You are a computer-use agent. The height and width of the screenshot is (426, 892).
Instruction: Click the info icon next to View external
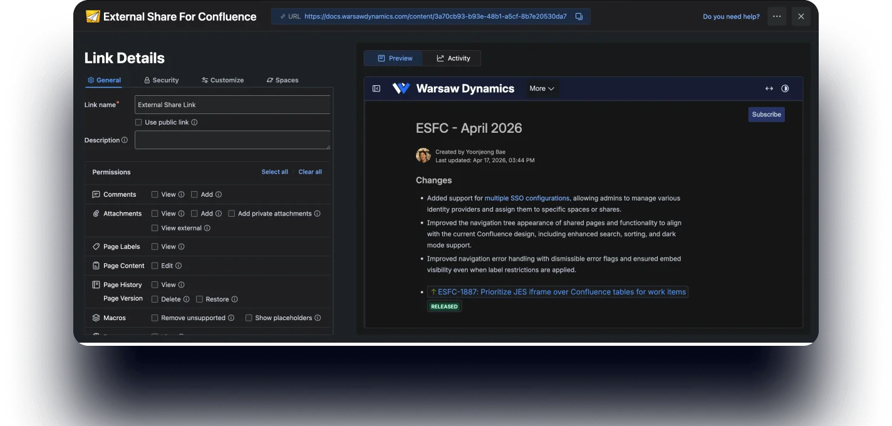207,228
